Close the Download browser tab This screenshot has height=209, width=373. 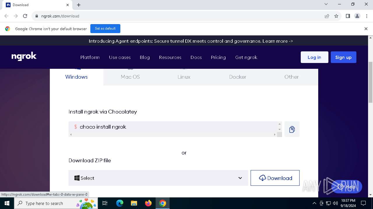68,5
